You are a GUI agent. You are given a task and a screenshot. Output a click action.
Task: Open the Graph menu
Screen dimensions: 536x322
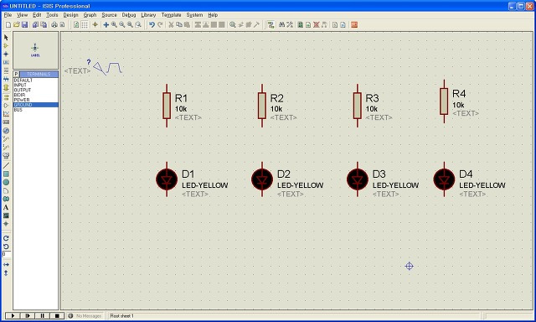click(90, 15)
